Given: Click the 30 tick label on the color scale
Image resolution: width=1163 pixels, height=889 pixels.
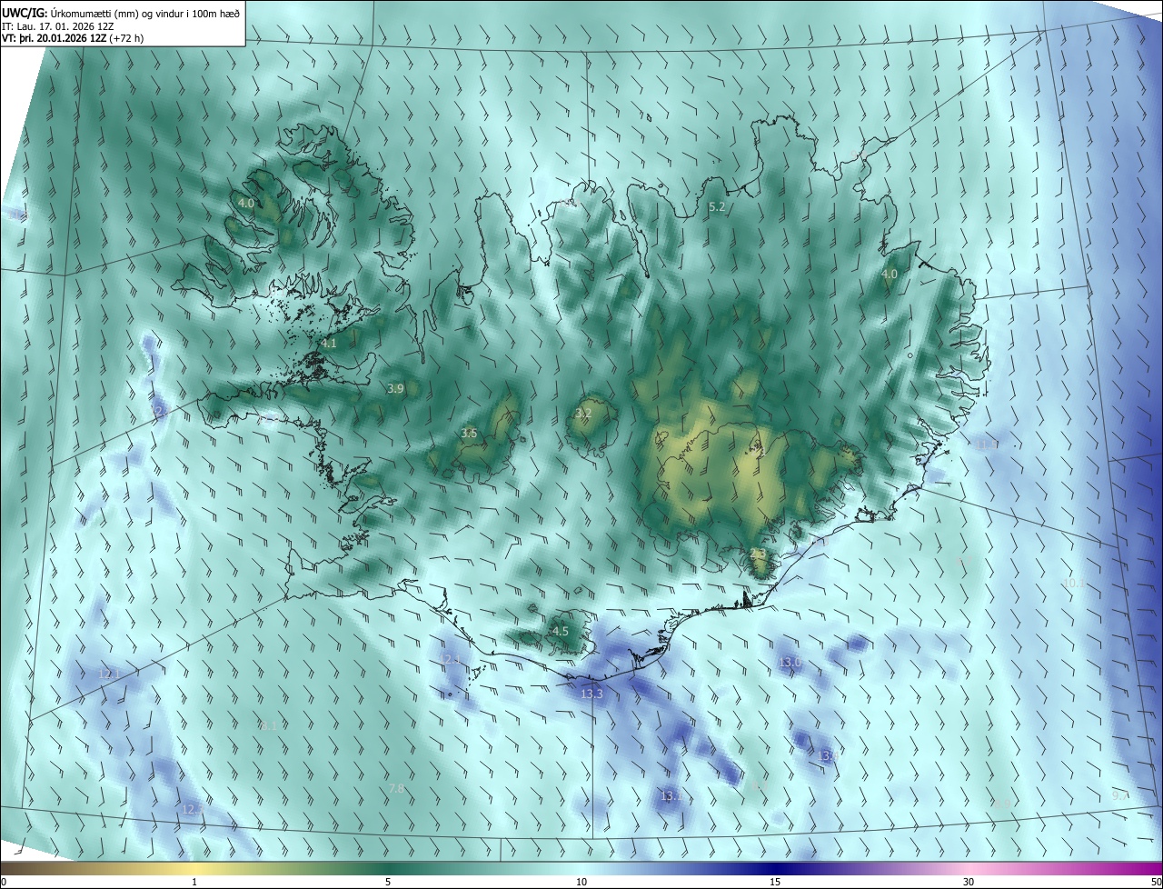Looking at the screenshot, I should 969,882.
